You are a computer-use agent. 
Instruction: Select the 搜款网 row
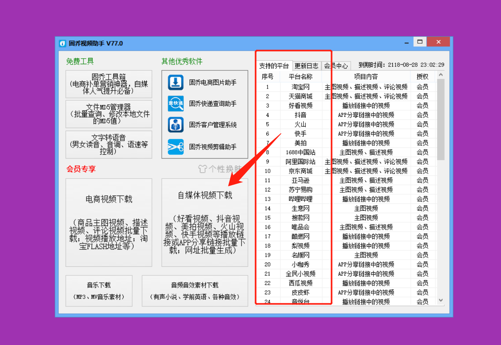346,218
